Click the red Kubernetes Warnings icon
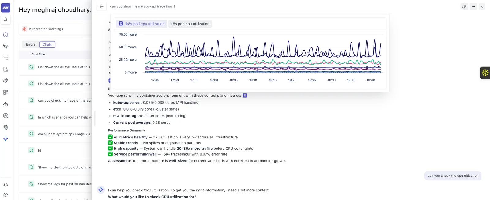Image resolution: width=490 pixels, height=200 pixels. tap(25, 29)
